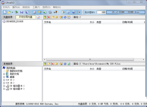This screenshot has height=107, width=147.
Task: Select the 我的ISO文档 tree item
Action: click(16, 71)
